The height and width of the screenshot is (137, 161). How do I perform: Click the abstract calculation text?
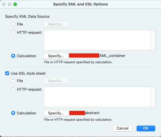point(92,113)
